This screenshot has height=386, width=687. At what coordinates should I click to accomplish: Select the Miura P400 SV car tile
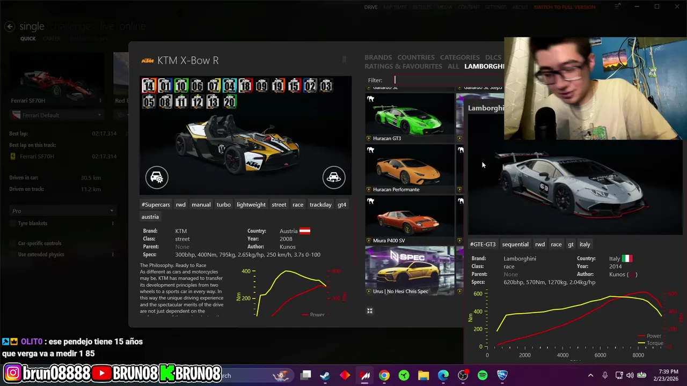click(x=410, y=220)
